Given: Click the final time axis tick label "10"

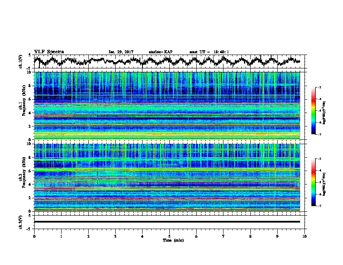Looking at the screenshot, I should [x=304, y=236].
